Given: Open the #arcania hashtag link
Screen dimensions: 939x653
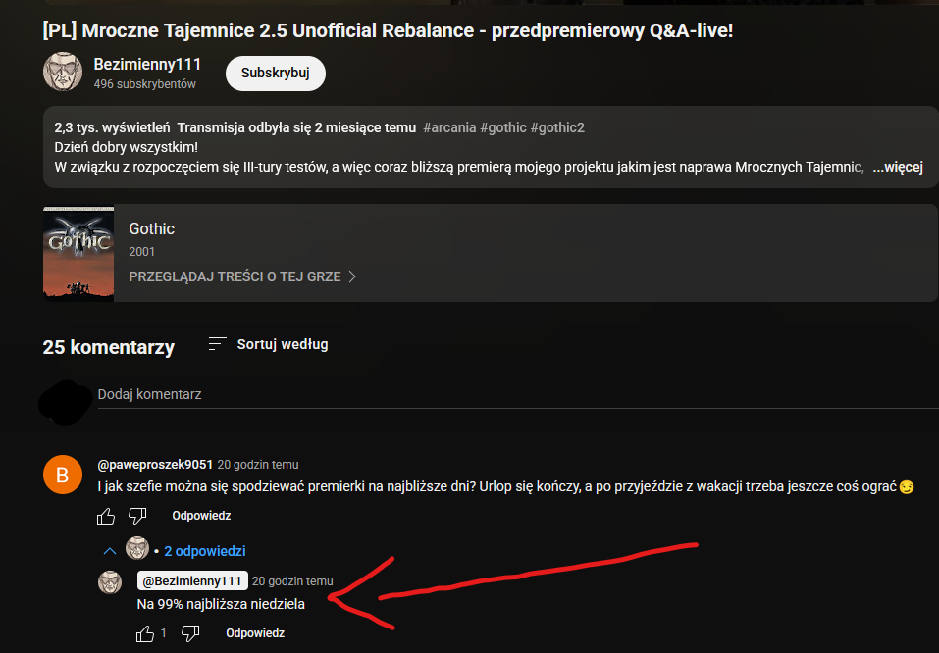Looking at the screenshot, I should (x=448, y=127).
